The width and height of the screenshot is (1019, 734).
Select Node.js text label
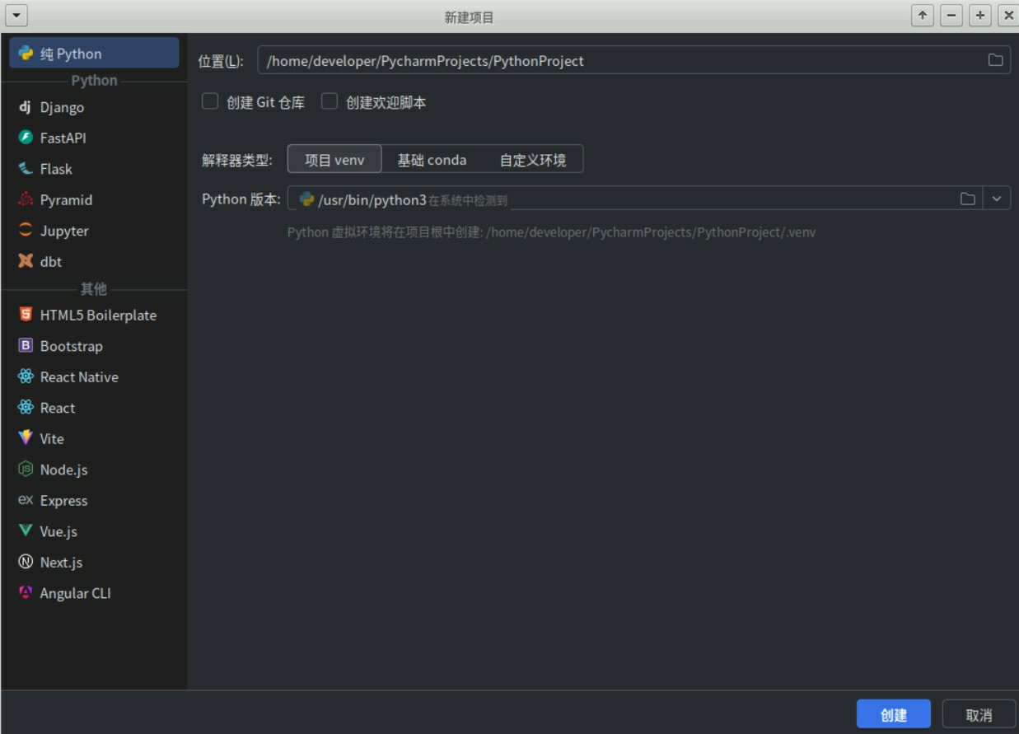pos(63,470)
